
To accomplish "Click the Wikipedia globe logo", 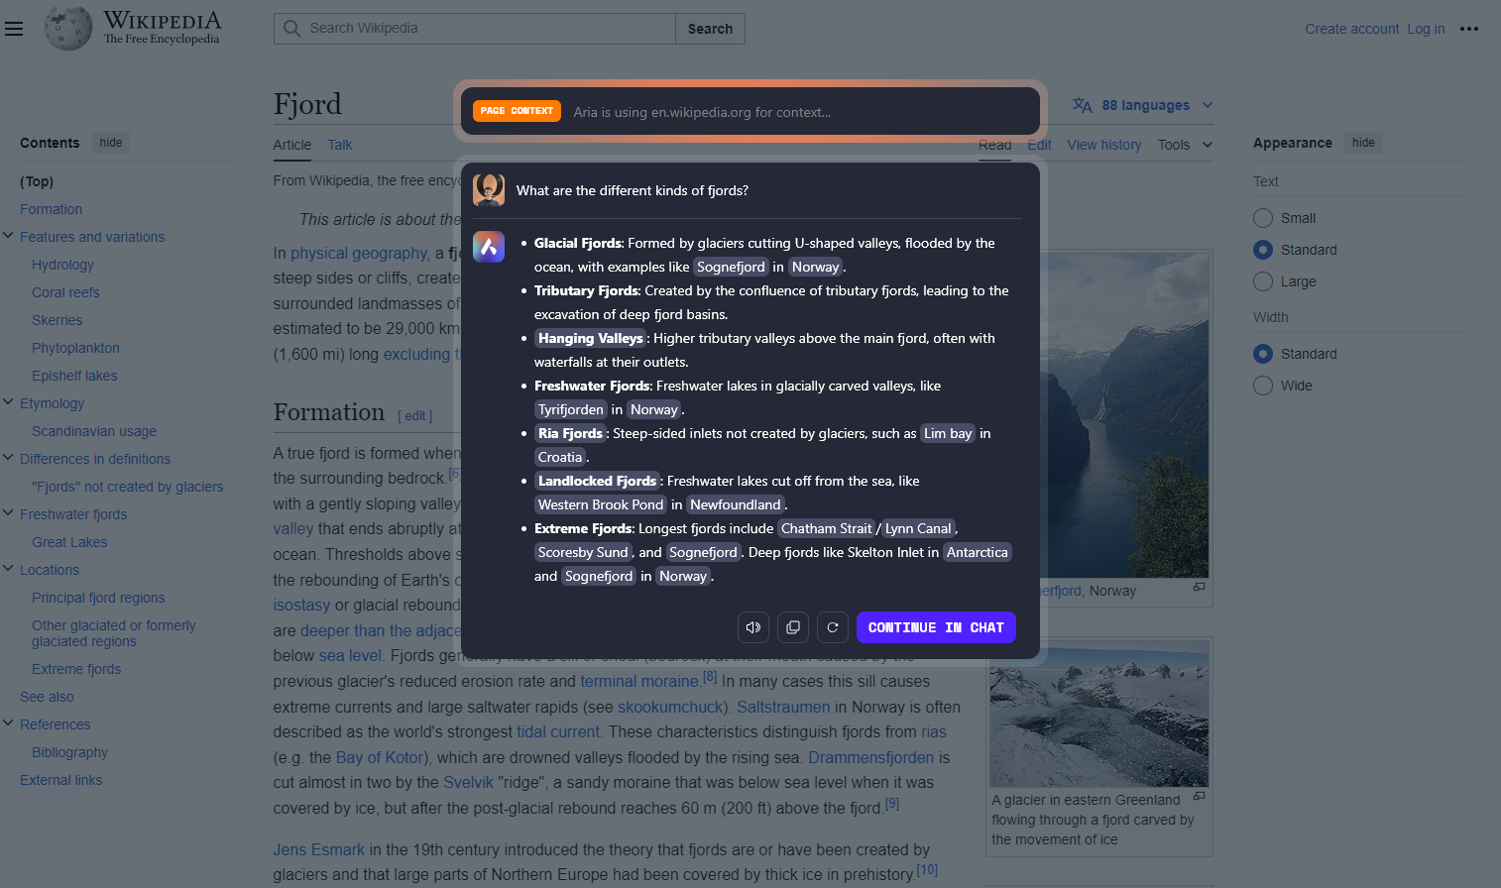I will pos(68,28).
